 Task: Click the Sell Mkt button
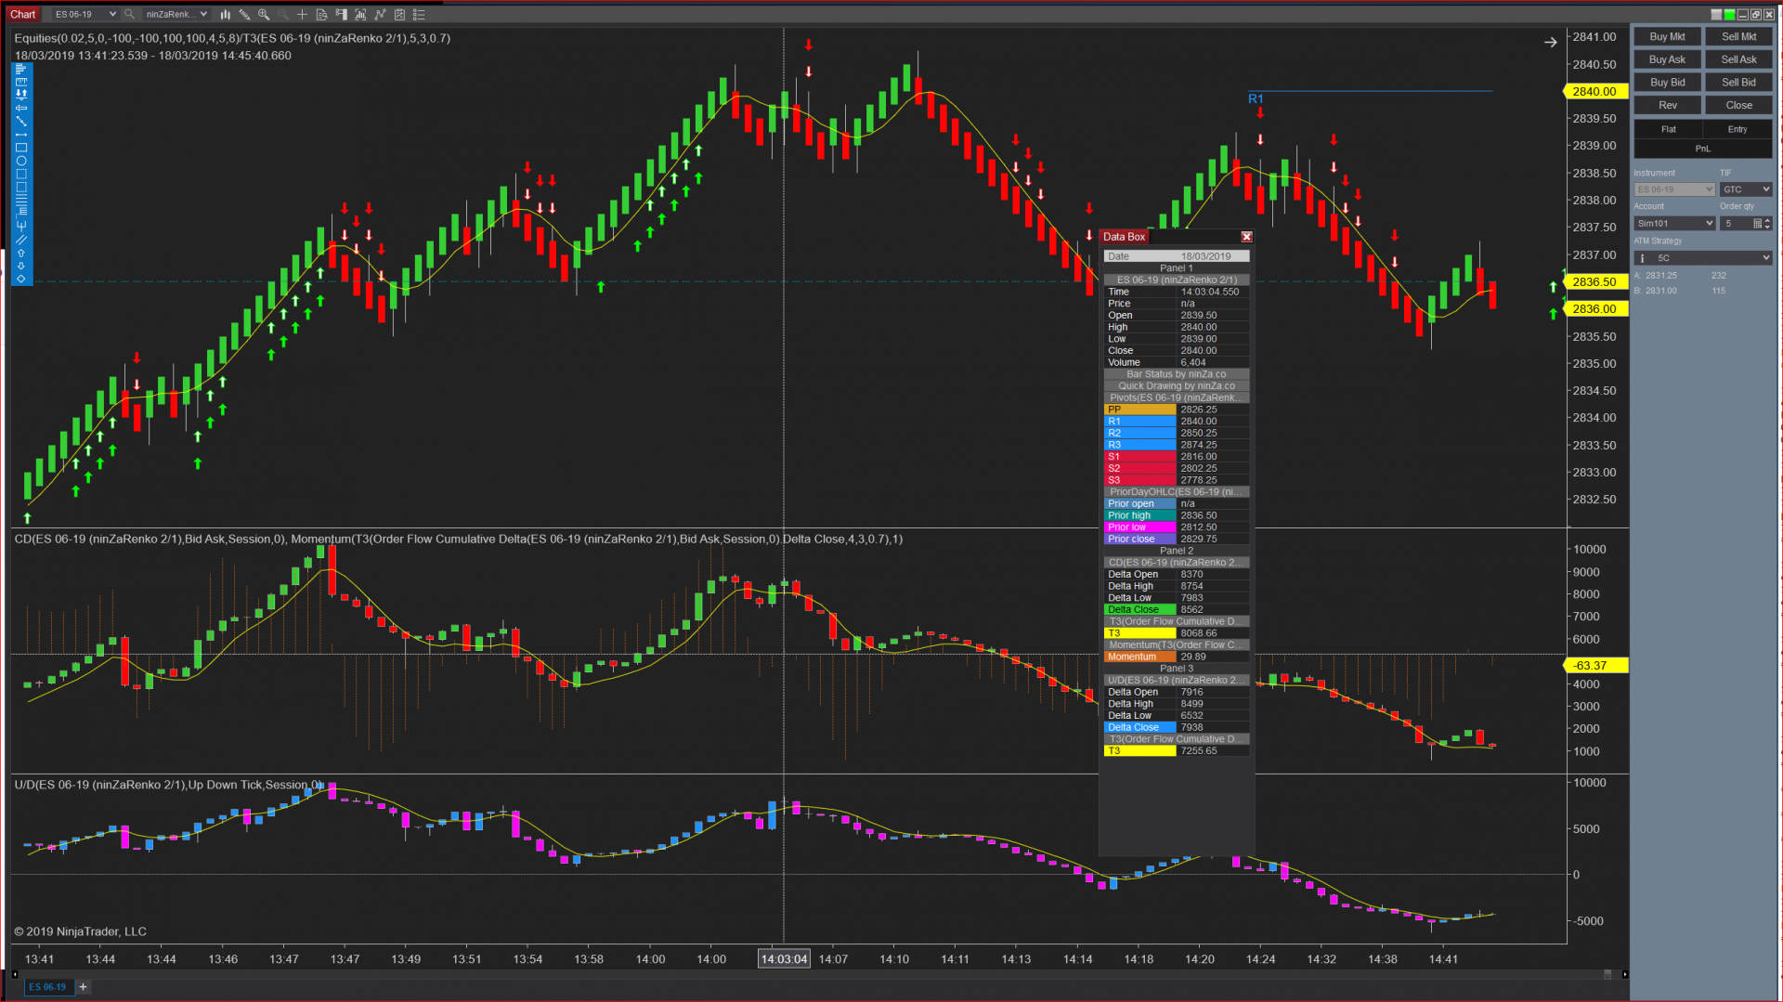1738,37
